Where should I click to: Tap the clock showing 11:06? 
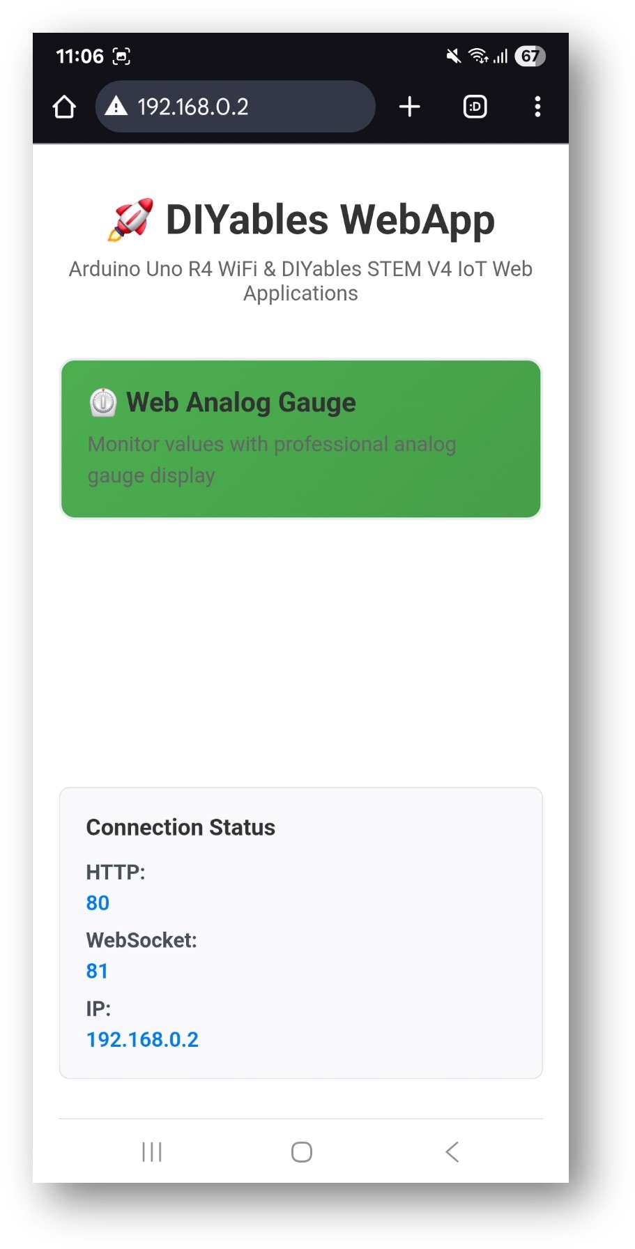pyautogui.click(x=82, y=56)
